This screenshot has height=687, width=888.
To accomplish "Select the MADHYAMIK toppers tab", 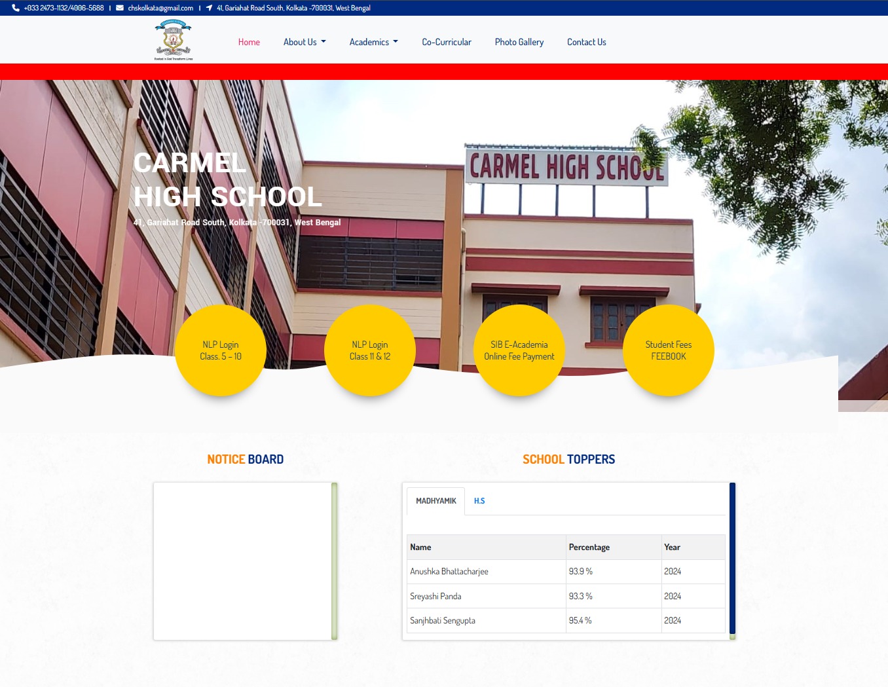I will pyautogui.click(x=436, y=501).
